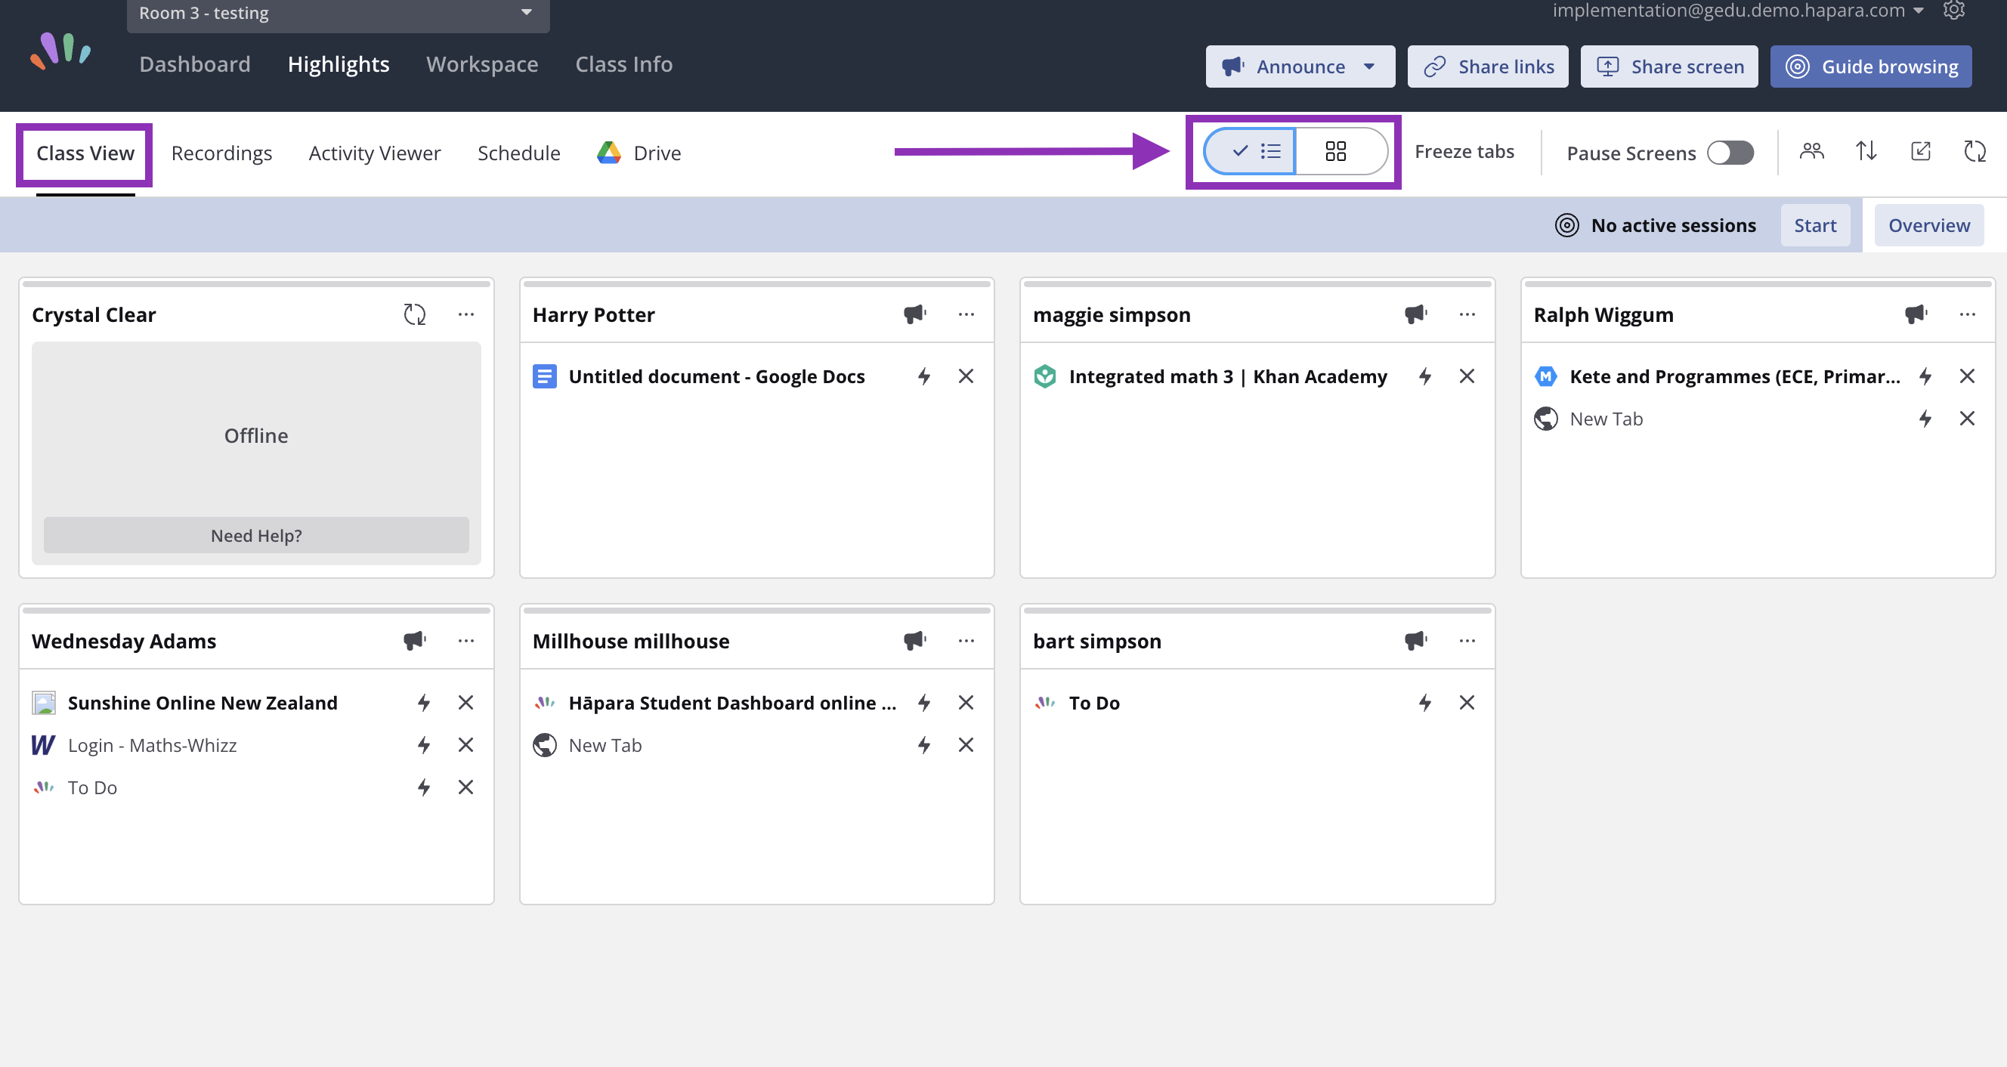2007x1067 pixels.
Task: Switch to grid screenshot view
Action: point(1340,151)
